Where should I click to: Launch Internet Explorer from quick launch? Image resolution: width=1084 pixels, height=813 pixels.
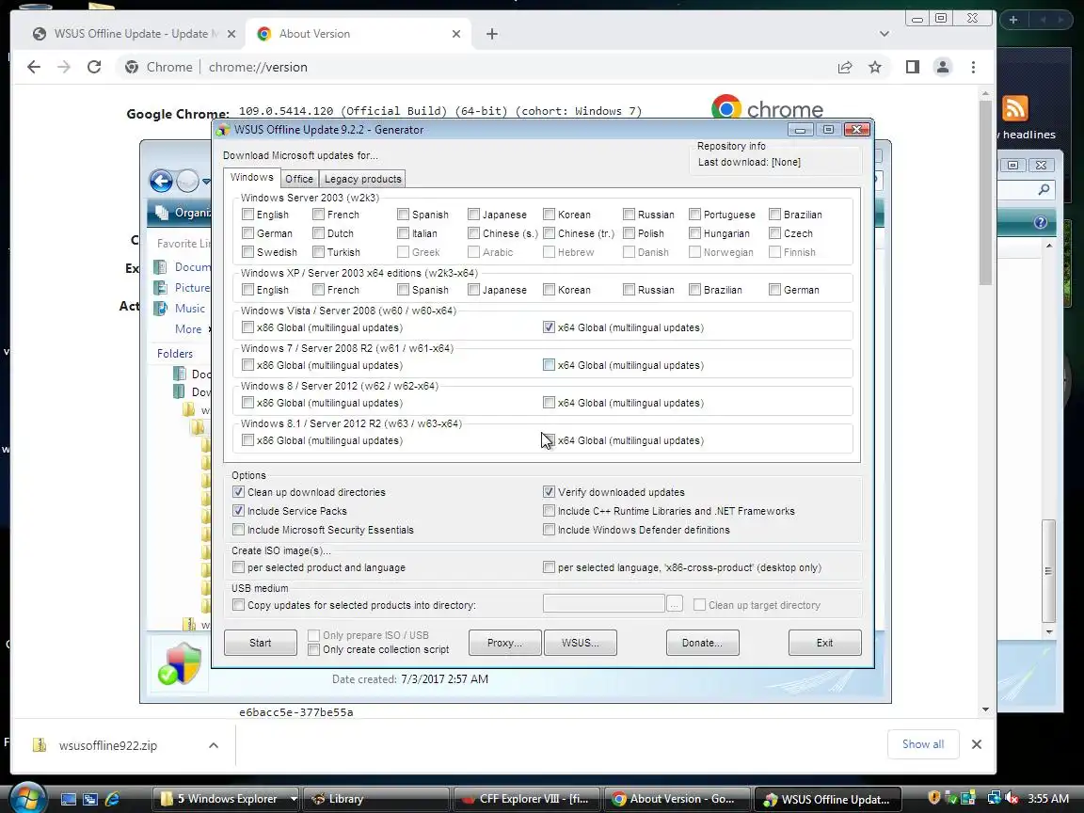coord(112,799)
